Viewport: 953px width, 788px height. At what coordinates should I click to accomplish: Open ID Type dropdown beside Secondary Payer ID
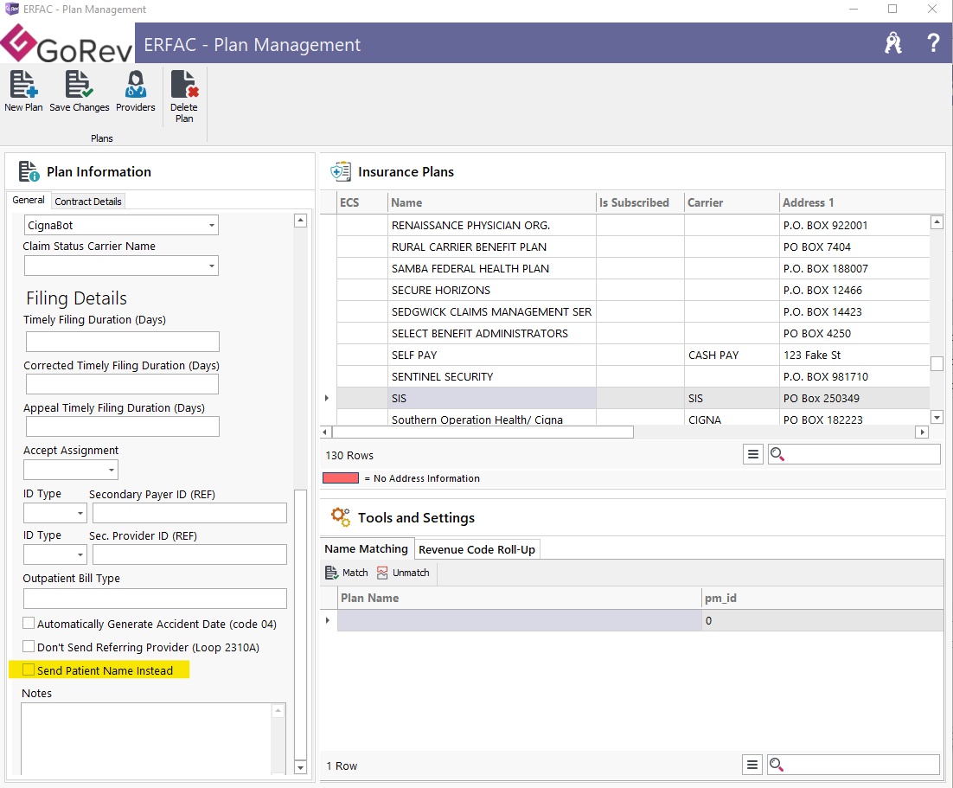point(80,513)
